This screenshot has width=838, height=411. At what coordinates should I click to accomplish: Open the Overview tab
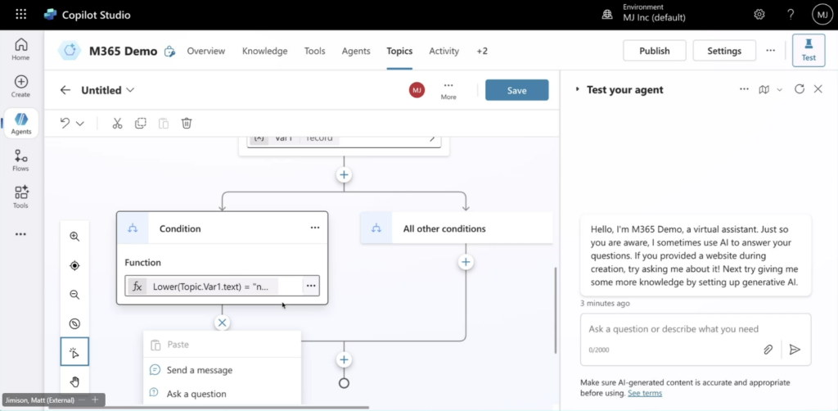[205, 51]
